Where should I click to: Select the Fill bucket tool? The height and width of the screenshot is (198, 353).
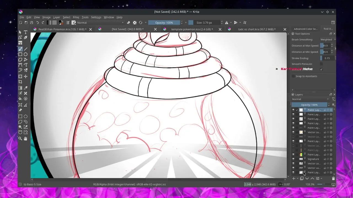(x=20, y=99)
